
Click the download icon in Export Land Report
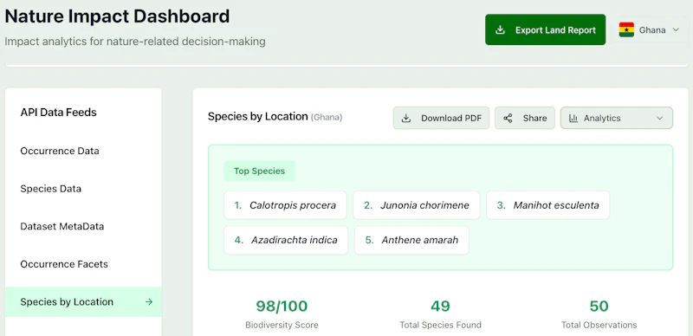click(500, 30)
